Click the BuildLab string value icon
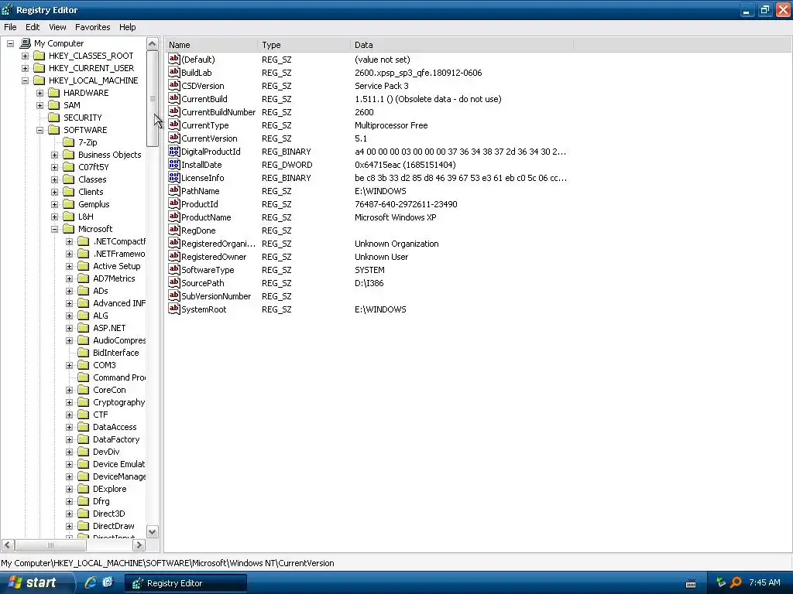 [174, 72]
